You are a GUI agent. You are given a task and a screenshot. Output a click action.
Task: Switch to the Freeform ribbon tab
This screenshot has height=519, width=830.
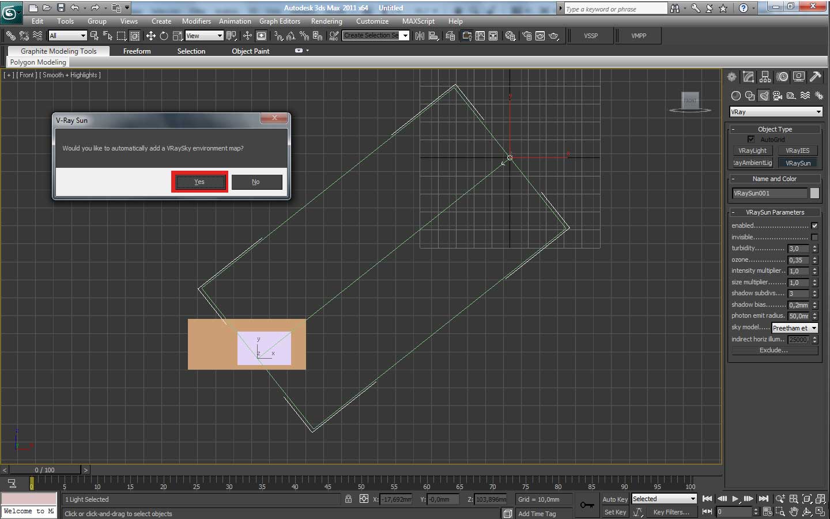pyautogui.click(x=137, y=51)
